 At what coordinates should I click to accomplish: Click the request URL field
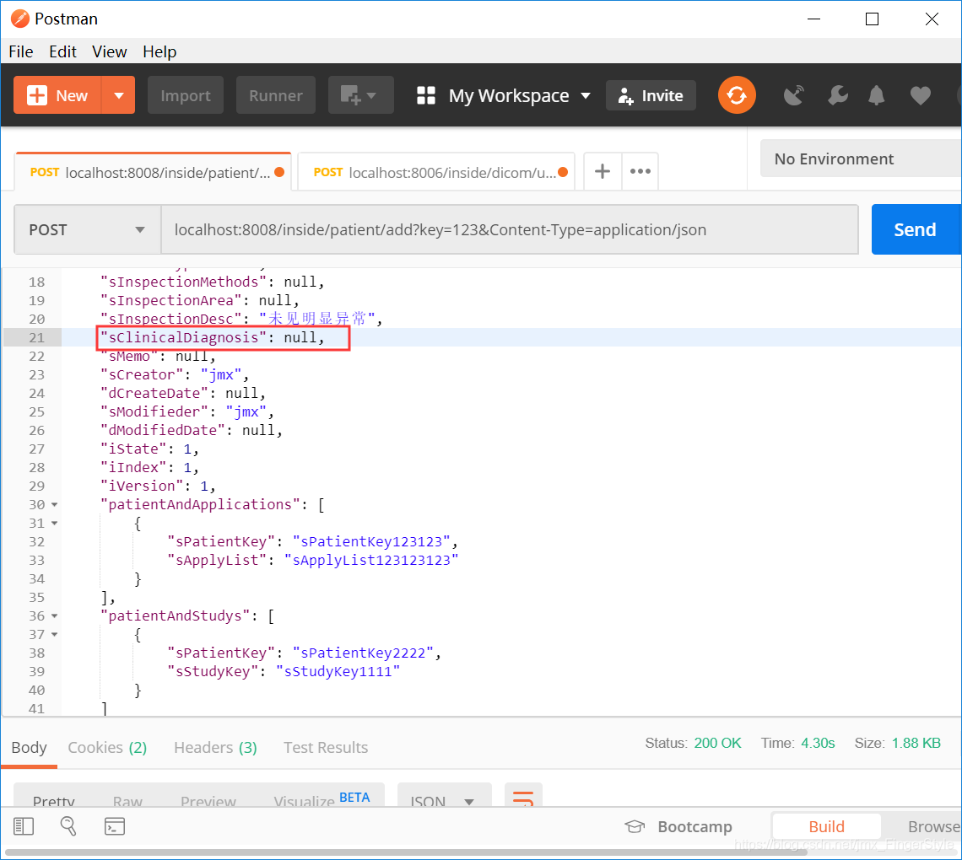coord(509,230)
